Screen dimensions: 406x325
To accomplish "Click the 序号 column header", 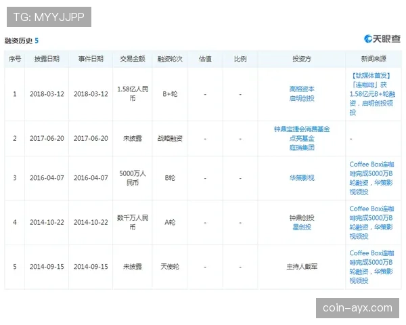I will tap(15, 59).
